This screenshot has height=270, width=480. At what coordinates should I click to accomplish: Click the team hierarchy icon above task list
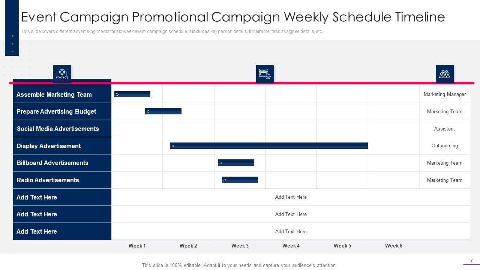coord(62,74)
